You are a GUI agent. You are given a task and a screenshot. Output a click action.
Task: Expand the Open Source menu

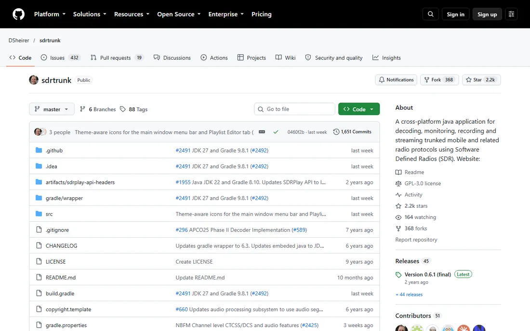click(179, 14)
